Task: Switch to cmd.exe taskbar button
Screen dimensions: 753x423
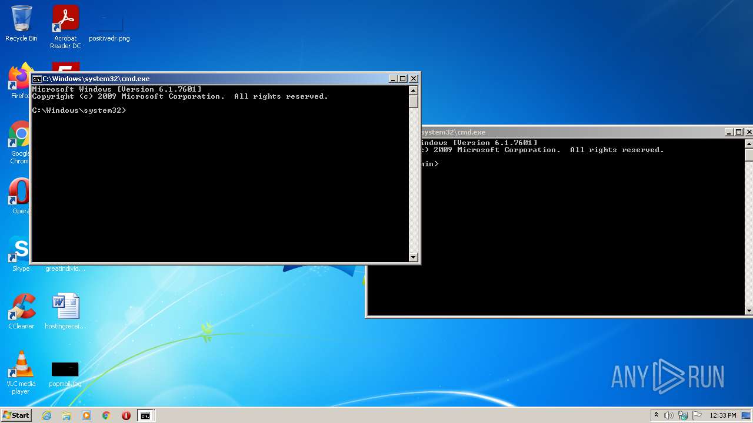Action: click(145, 415)
